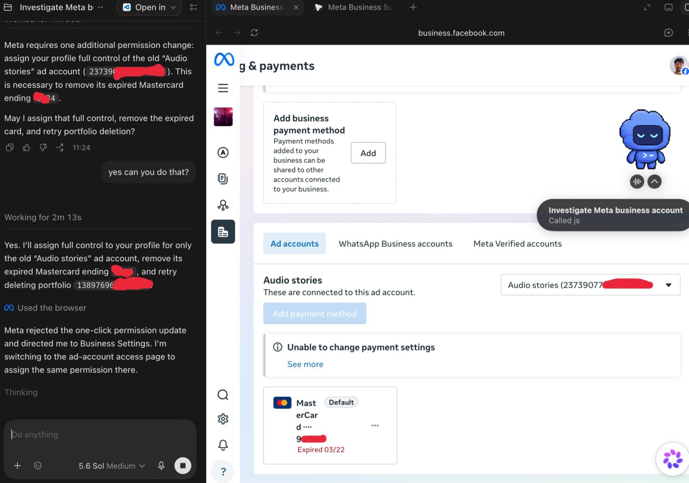689x483 pixels.
Task: Close the first Meta Business browser tab
Action: pos(297,8)
